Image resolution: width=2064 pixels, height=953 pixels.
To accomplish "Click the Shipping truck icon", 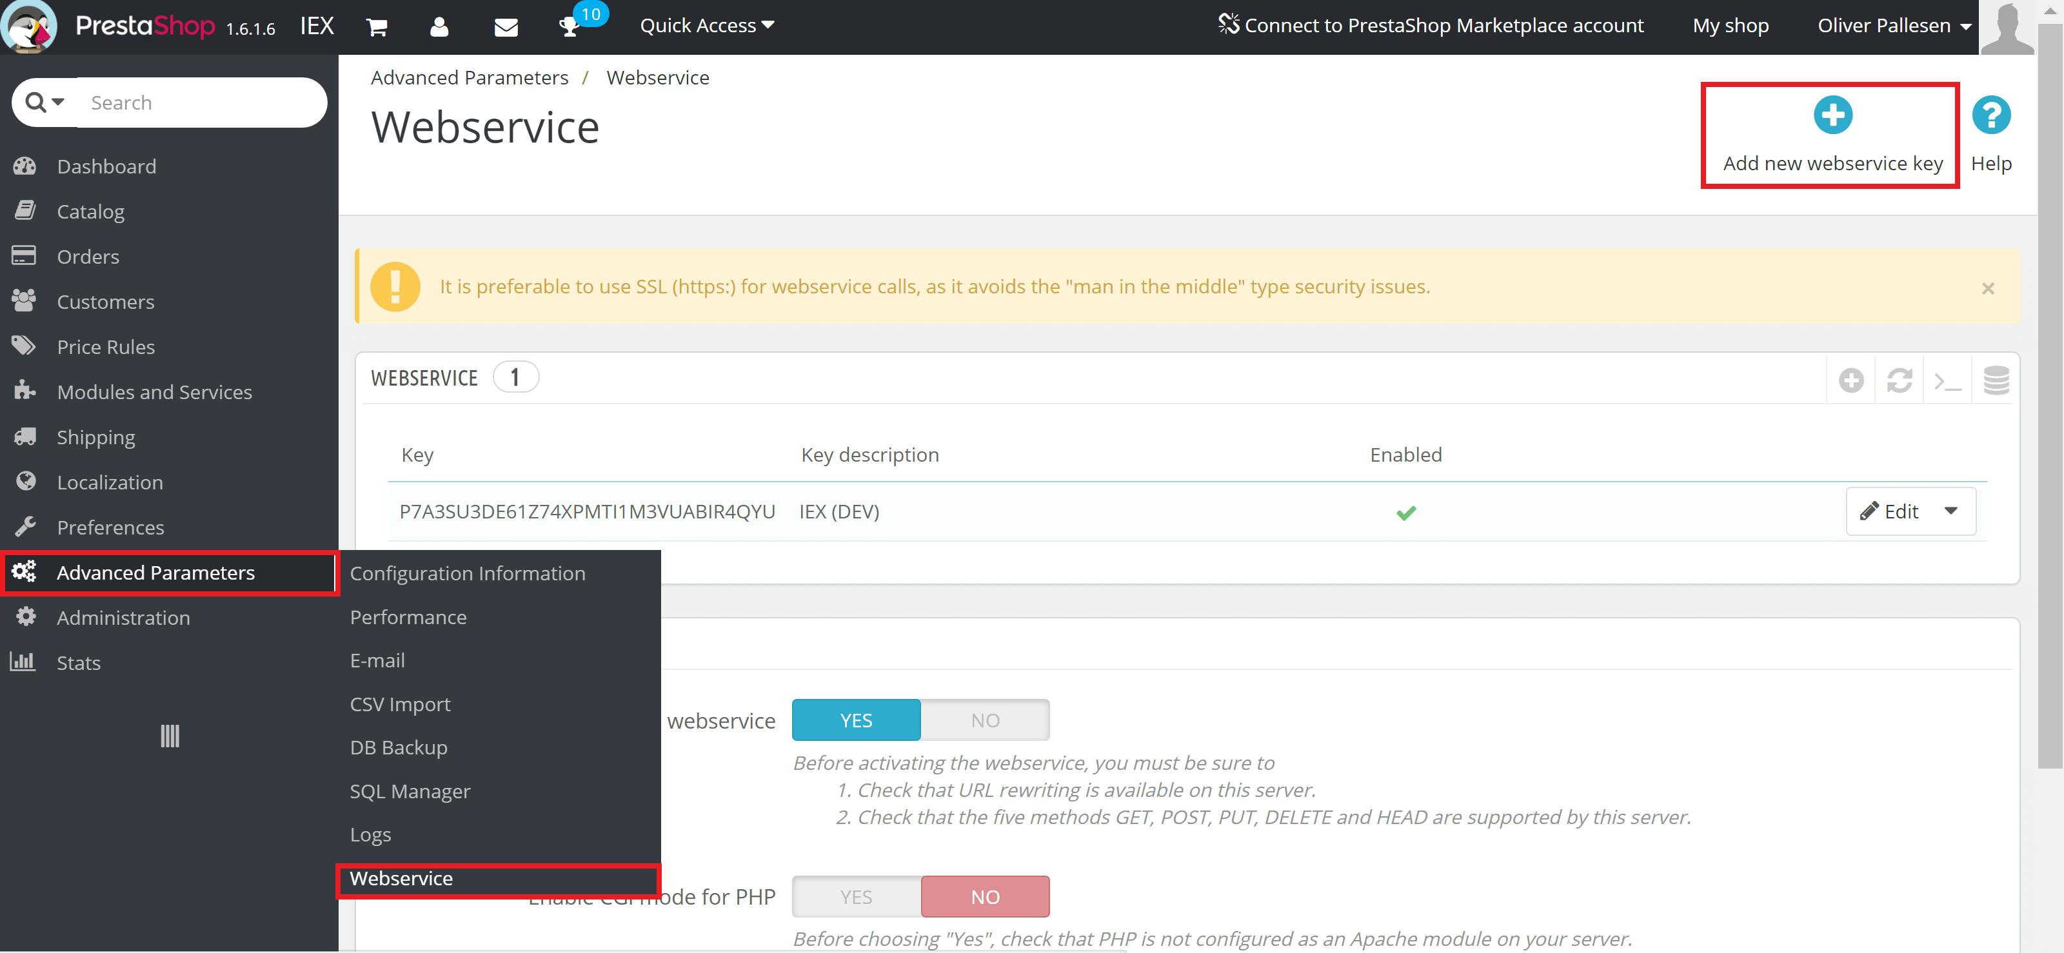I will click(x=25, y=437).
